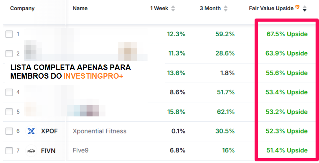Open the FIVN ticker link
319x163 pixels.
[48, 151]
